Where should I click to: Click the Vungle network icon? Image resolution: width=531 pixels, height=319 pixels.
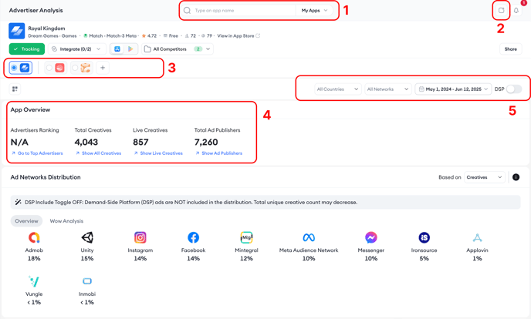coord(34,281)
